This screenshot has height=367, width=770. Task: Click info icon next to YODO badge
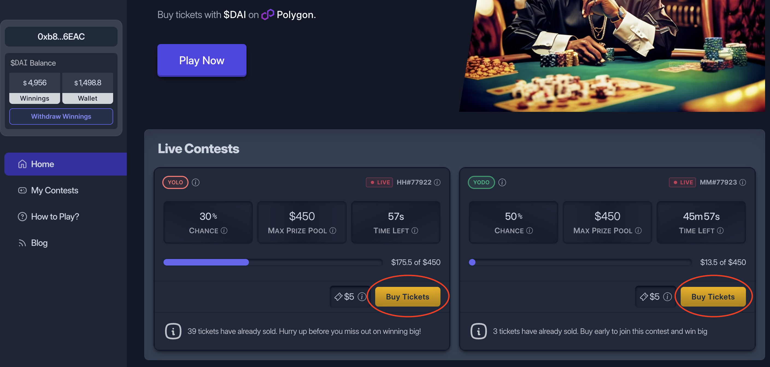(502, 182)
